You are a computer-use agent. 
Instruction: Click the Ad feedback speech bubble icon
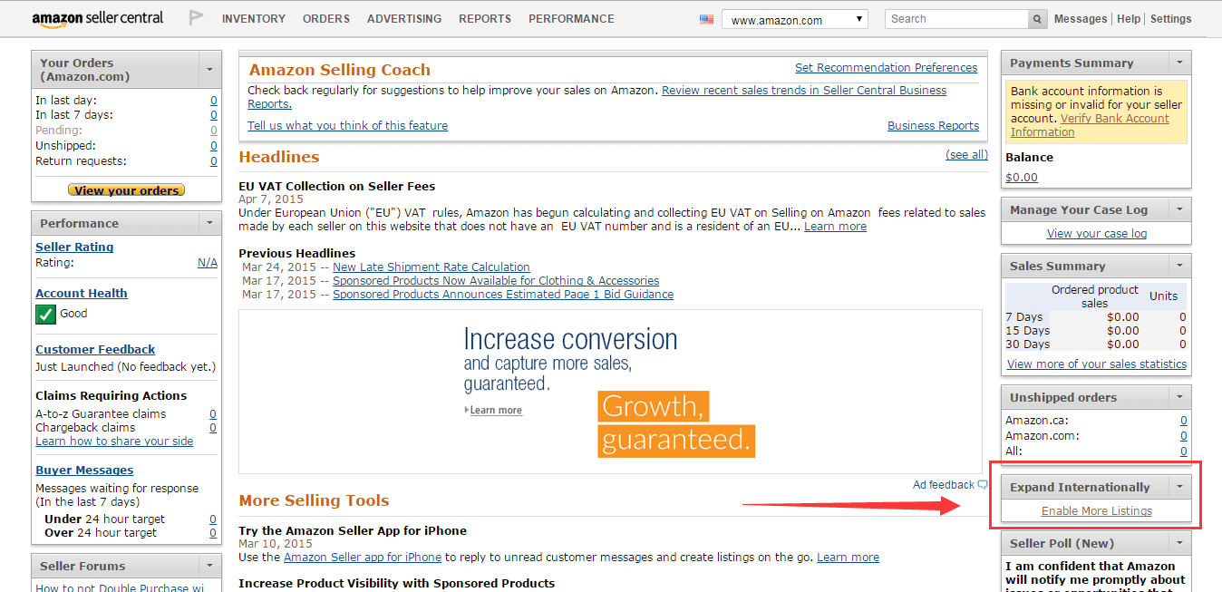982,484
